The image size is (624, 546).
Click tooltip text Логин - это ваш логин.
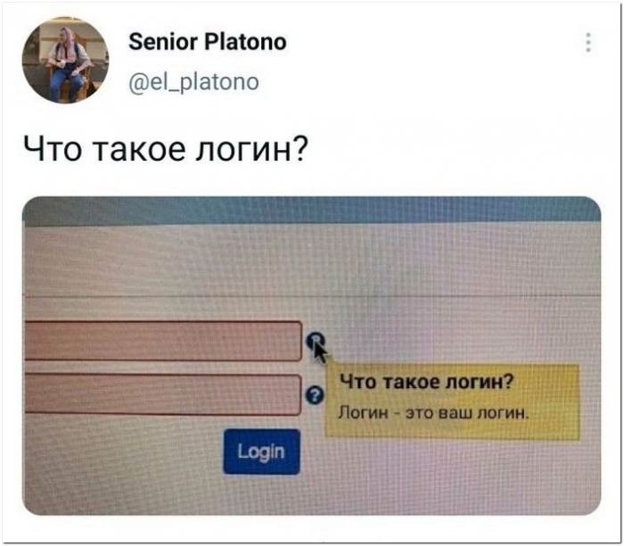tap(434, 413)
